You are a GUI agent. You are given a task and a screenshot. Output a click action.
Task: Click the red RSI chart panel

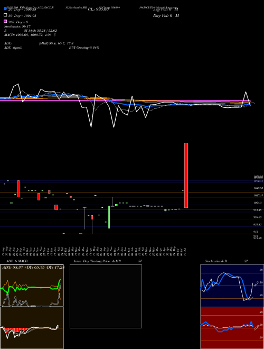[x=232, y=328]
